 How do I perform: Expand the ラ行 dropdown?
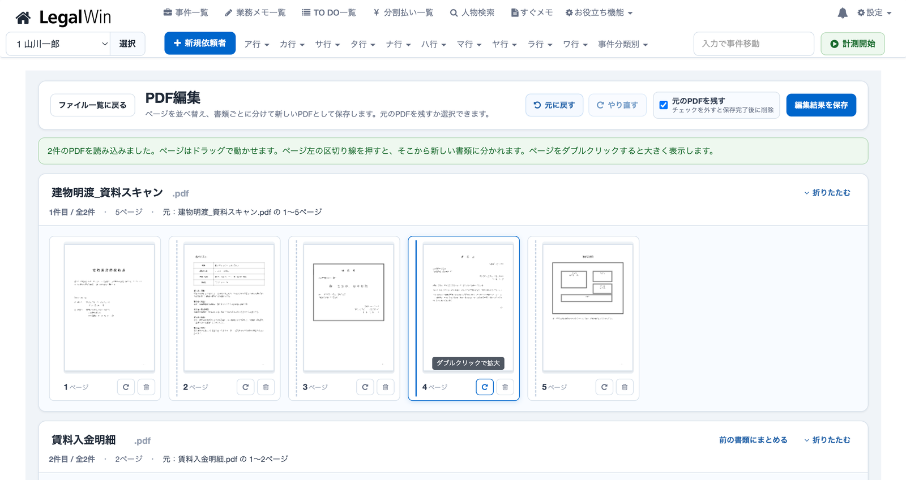click(x=540, y=44)
